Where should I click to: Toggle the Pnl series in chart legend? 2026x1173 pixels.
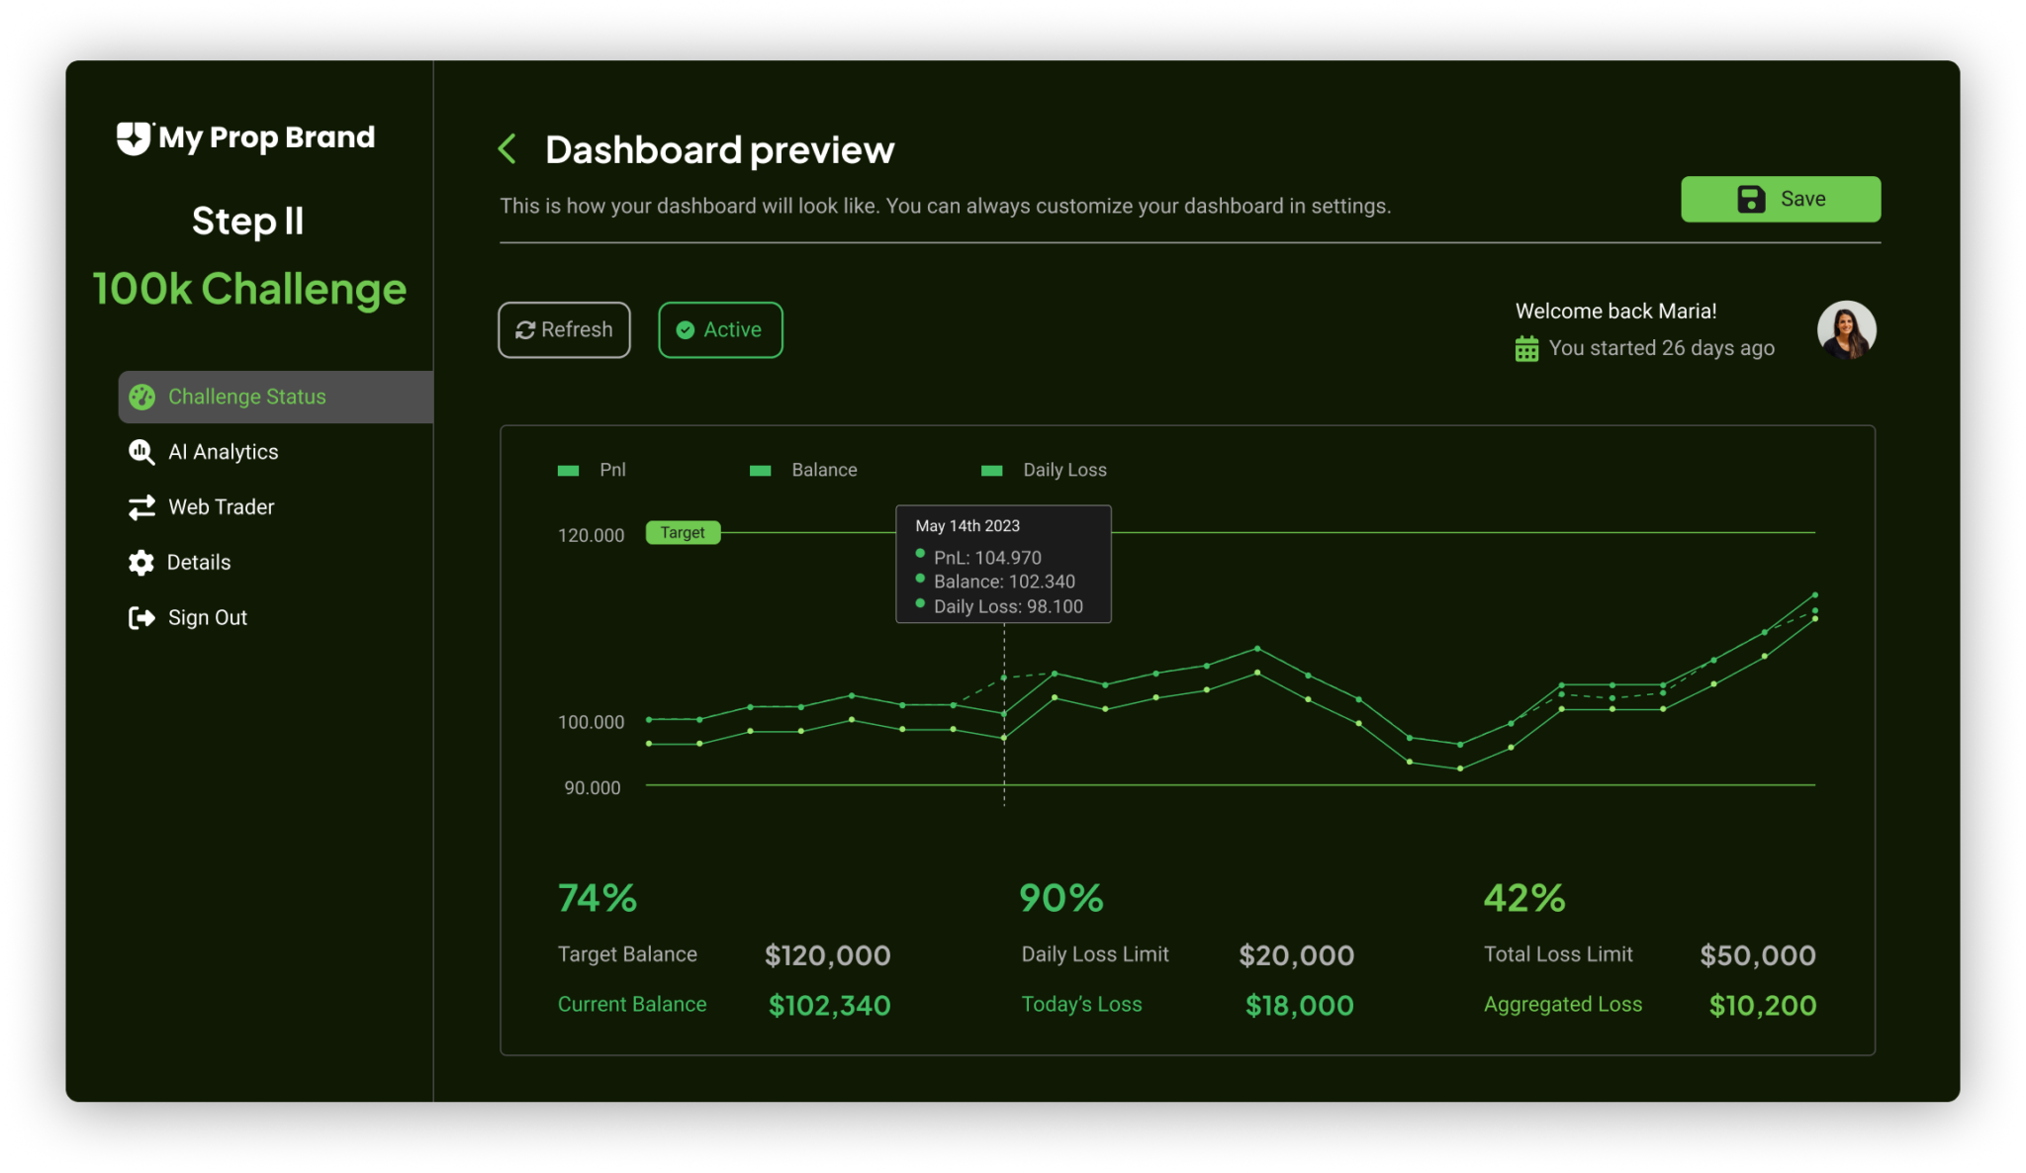pos(592,470)
